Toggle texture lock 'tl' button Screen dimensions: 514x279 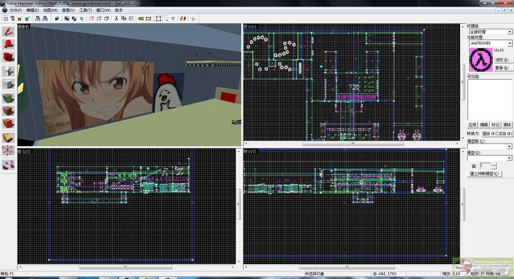click(173, 19)
